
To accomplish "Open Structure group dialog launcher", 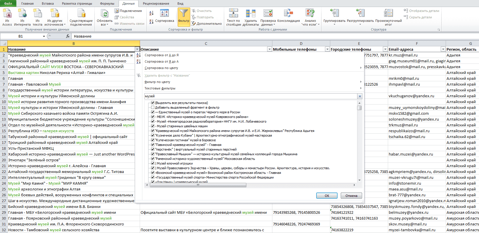I will tap(439, 30).
